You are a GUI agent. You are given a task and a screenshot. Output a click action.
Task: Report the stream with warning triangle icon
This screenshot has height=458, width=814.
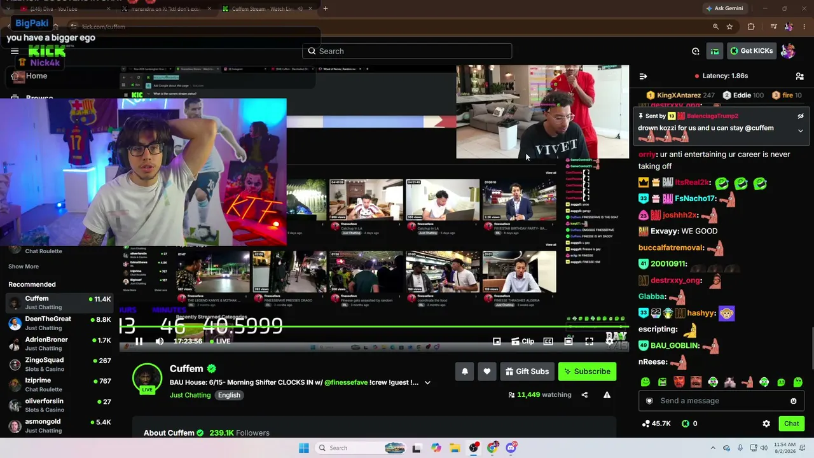tap(607, 395)
